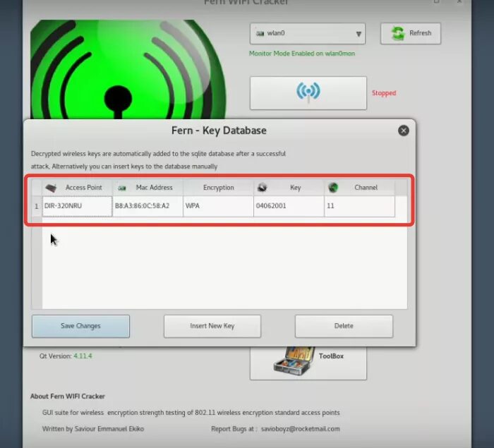Screen dimensions: 494x448
Task: Click the Refresh button
Action: click(x=411, y=33)
